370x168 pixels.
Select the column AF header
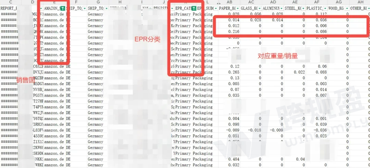click(316, 3)
